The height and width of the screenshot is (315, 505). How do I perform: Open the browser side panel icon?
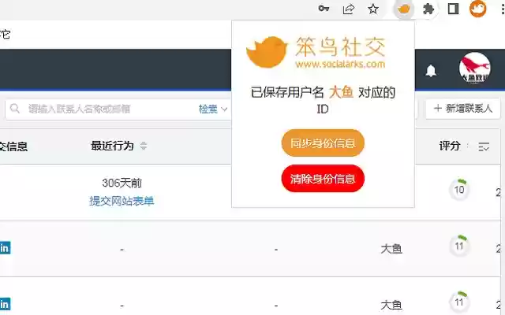point(453,9)
